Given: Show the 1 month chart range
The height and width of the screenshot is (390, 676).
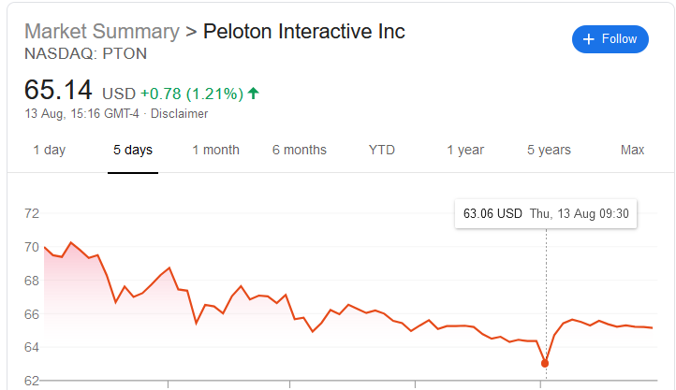Looking at the screenshot, I should pos(215,150).
